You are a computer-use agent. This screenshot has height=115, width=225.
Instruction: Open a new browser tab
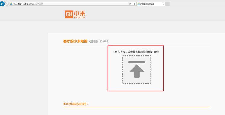tap(167, 4)
